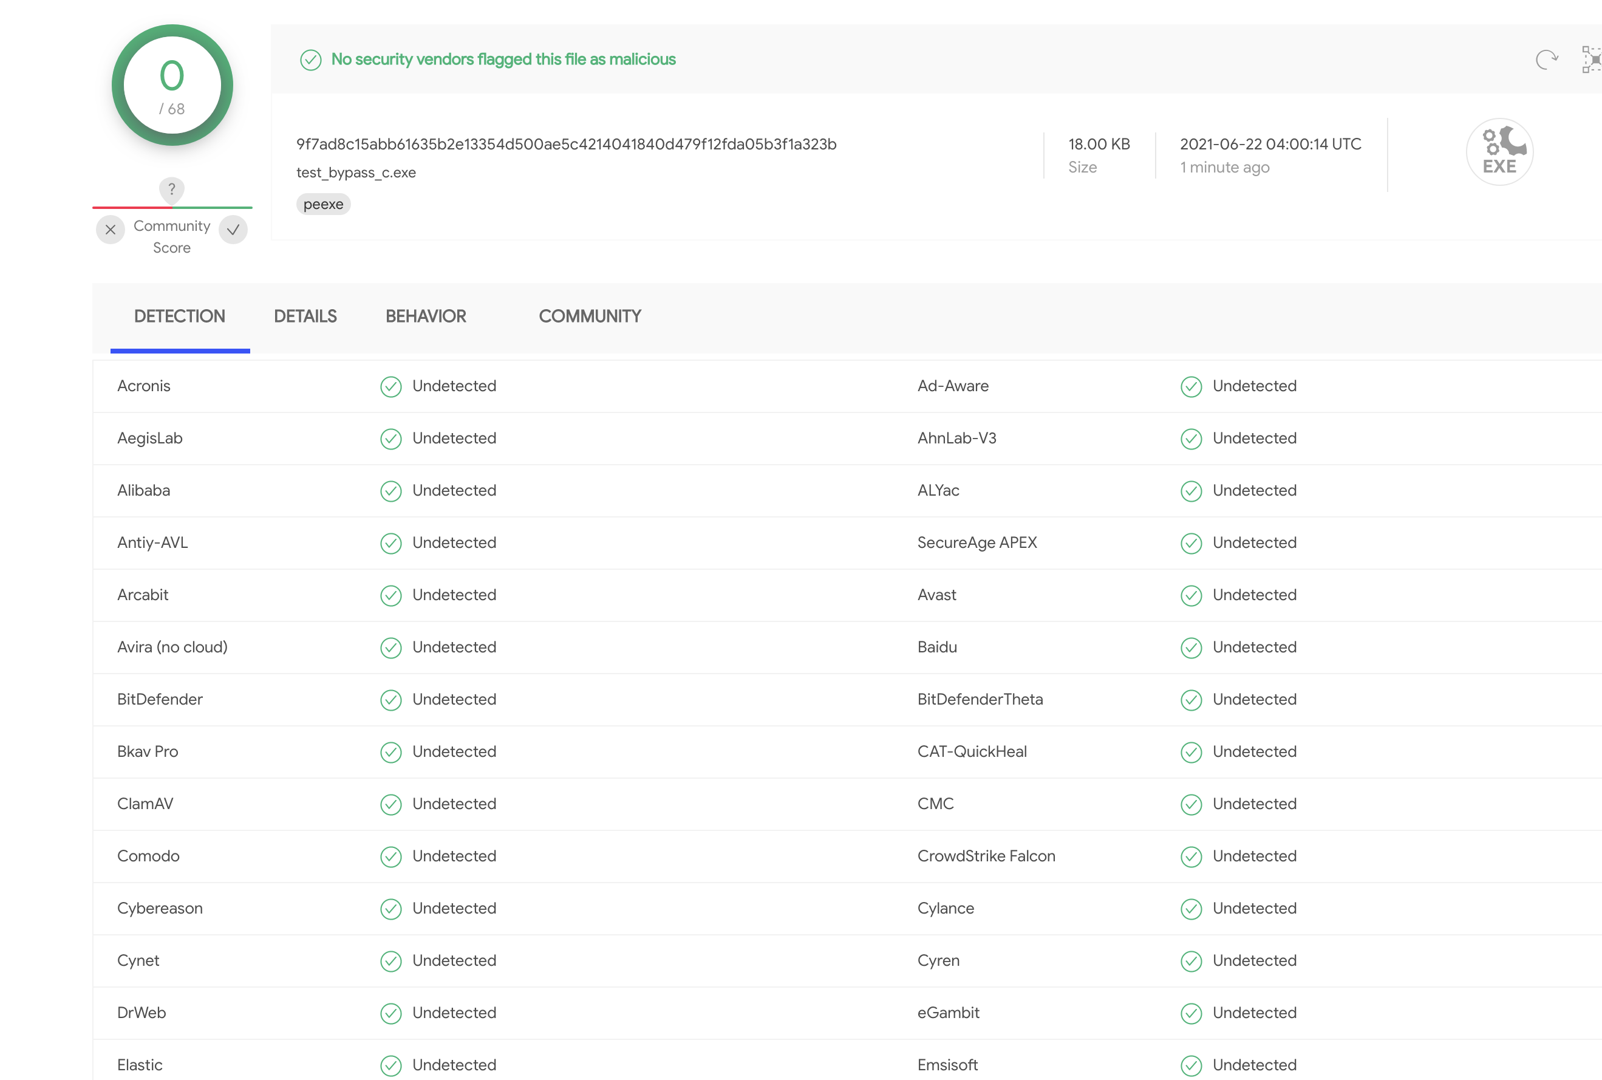Screen dimensions: 1602x1080
Task: Click the Avira (no cloud) vendor name
Action: [172, 648]
